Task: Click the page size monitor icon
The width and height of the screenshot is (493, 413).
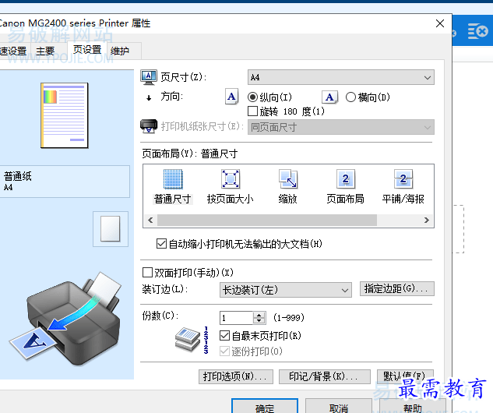Action: pos(149,77)
